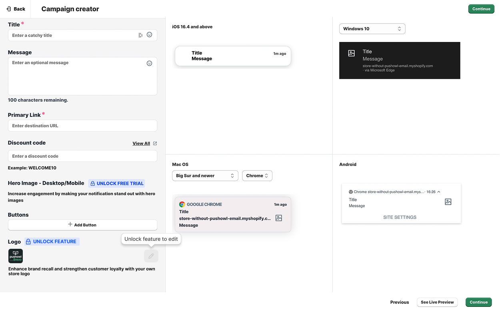The image size is (500, 312).
Task: Click the catchy title input field
Action: click(x=72, y=35)
